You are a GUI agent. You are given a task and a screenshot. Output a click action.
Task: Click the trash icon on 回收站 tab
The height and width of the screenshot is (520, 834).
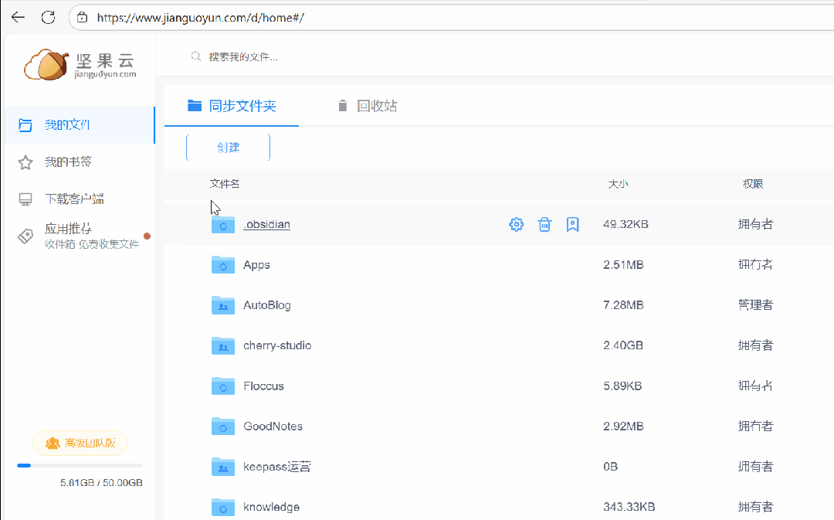click(x=343, y=106)
